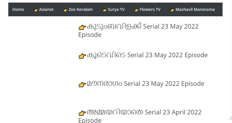This screenshot has height=123, width=232.
Task: Open the Flowers TV menu item
Action: pos(150,9)
